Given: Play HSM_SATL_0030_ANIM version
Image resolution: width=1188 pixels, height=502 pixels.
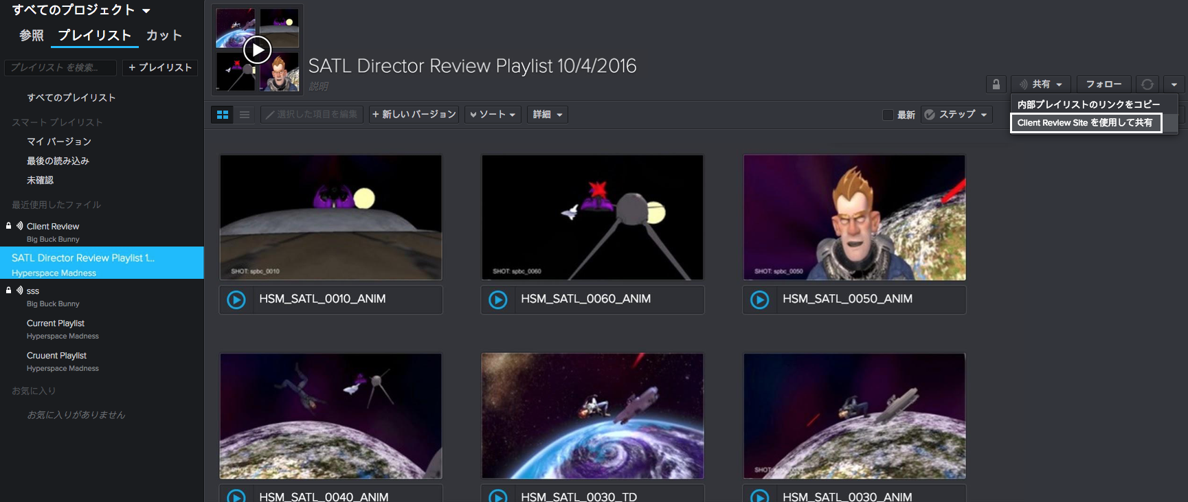Looking at the screenshot, I should click(x=760, y=496).
